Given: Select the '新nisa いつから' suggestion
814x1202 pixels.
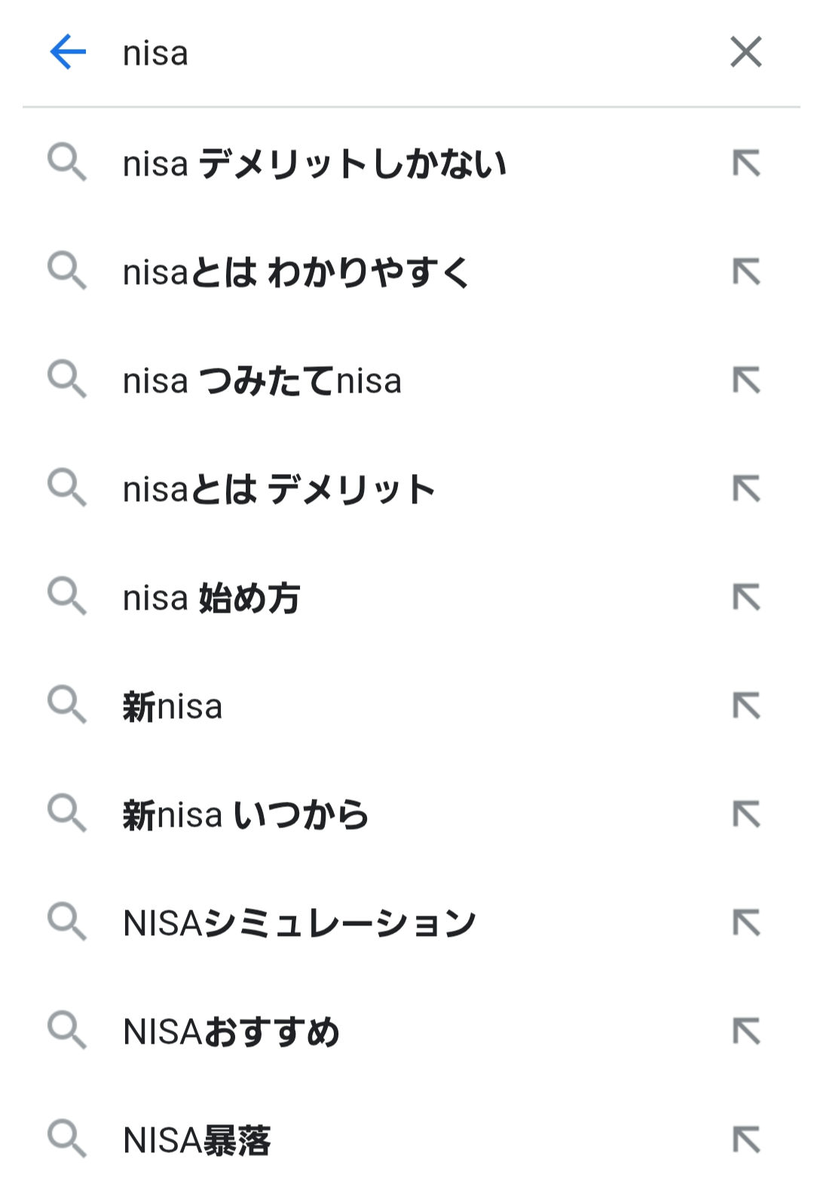Looking at the screenshot, I should [246, 815].
